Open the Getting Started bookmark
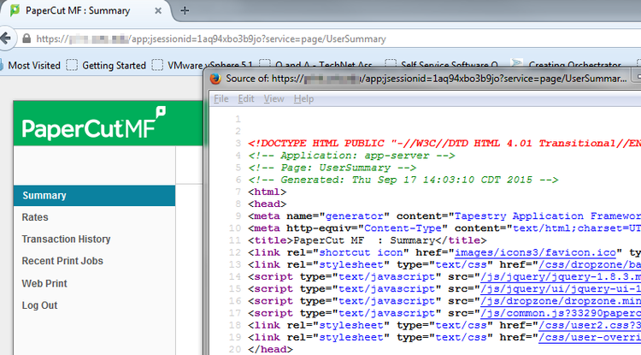The height and width of the screenshot is (355, 641). [106, 65]
